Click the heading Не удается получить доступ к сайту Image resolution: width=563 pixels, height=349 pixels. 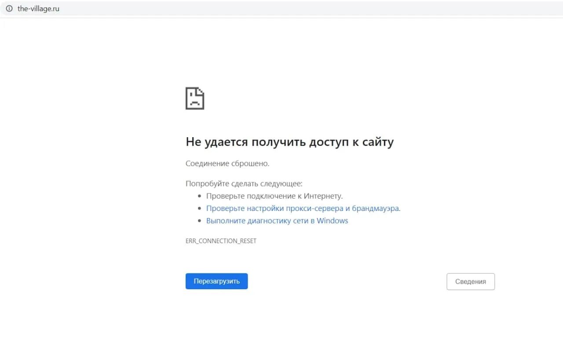289,142
